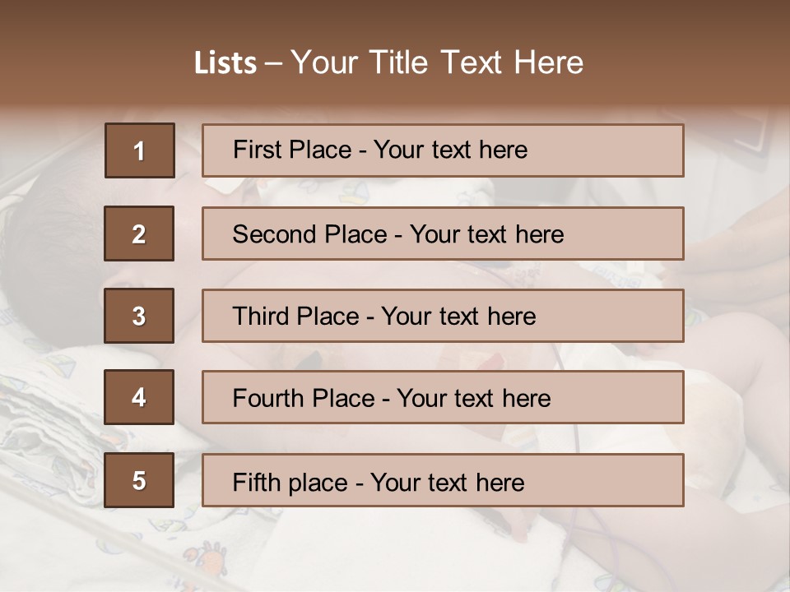
Task: Select the Fifth place text bar
Action: [443, 480]
